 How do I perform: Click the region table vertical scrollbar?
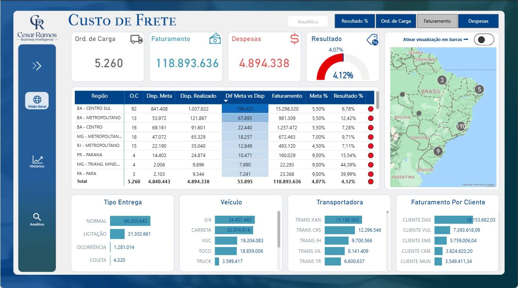pyautogui.click(x=378, y=100)
